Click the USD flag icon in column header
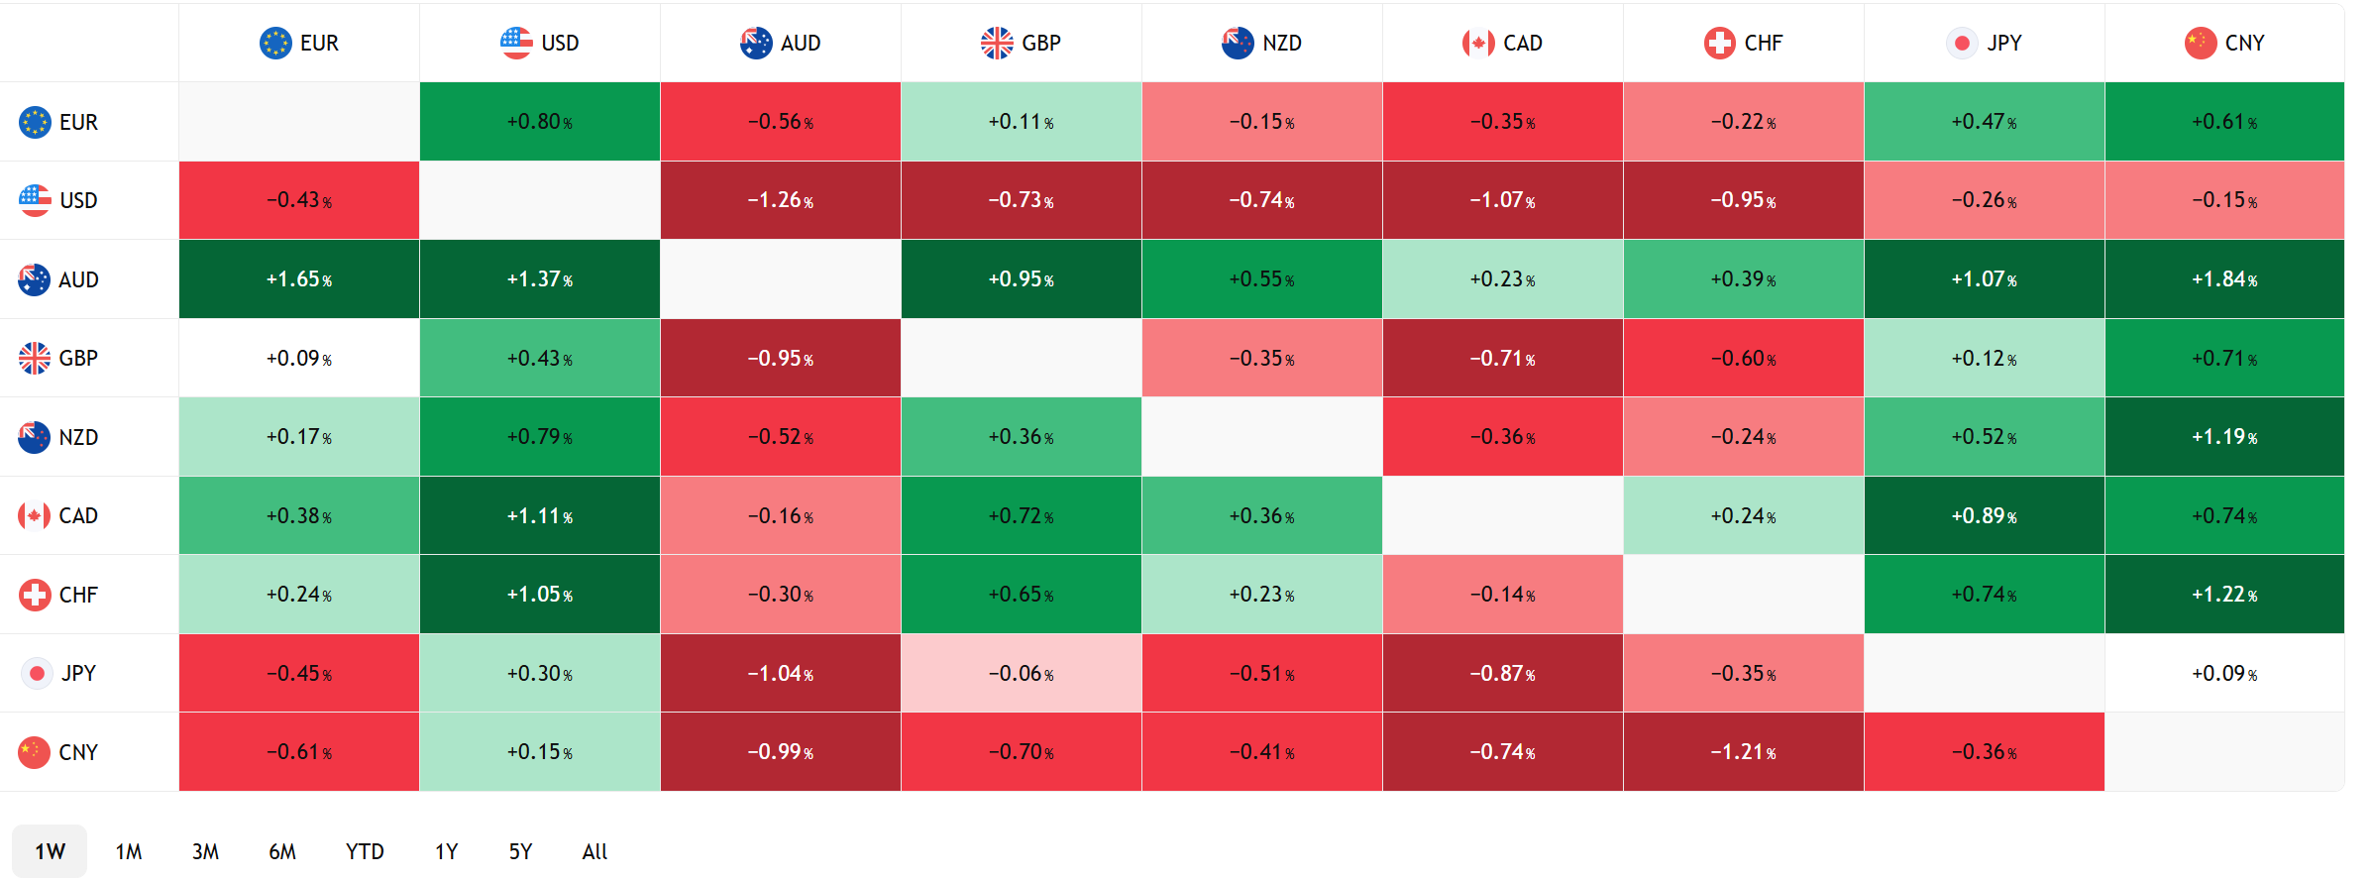Viewport: 2374px width, 881px height. pyautogui.click(x=516, y=43)
